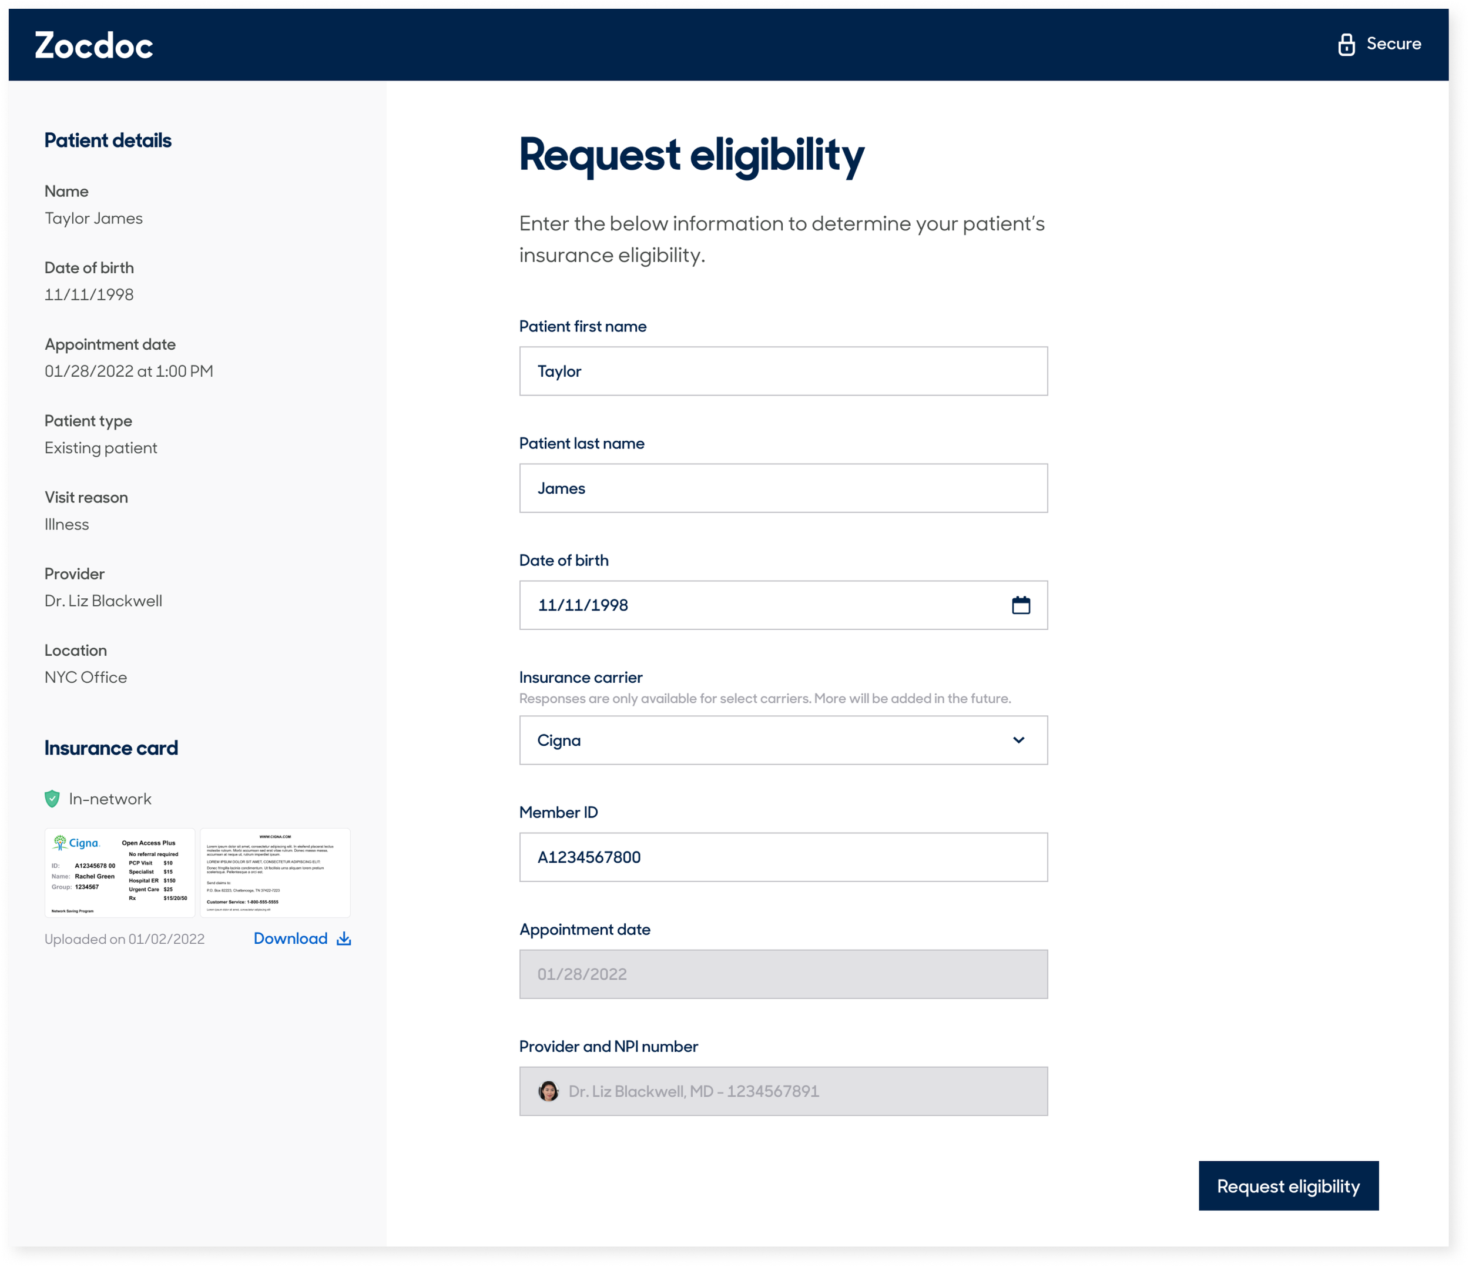
Task: Click the green In-network shield icon
Action: click(x=52, y=799)
